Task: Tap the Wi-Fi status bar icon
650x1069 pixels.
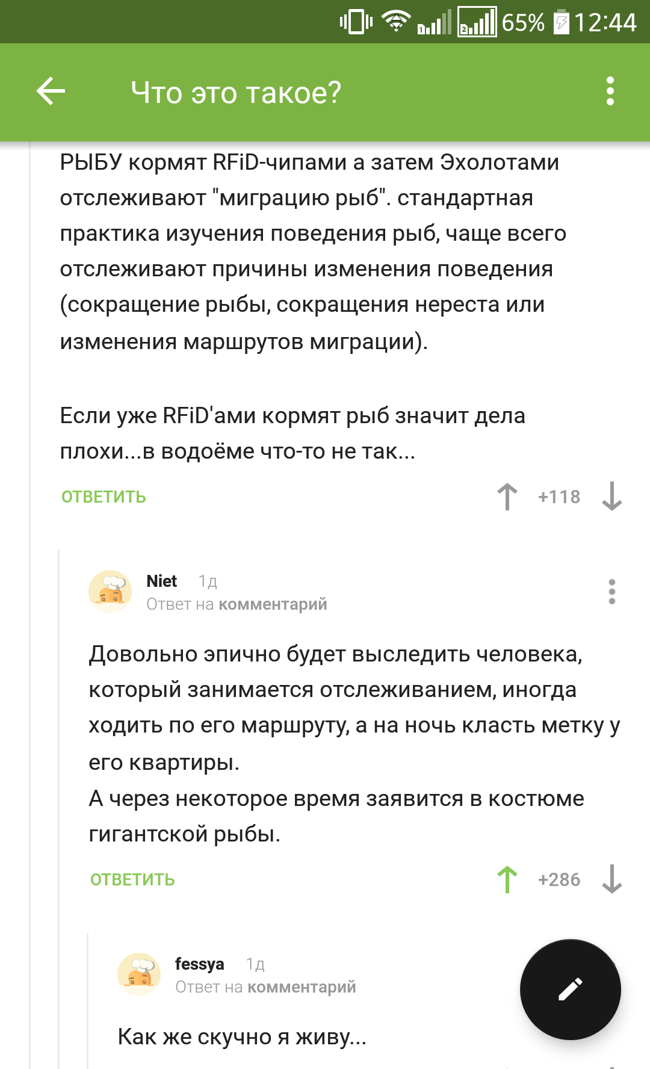Action: [x=396, y=22]
